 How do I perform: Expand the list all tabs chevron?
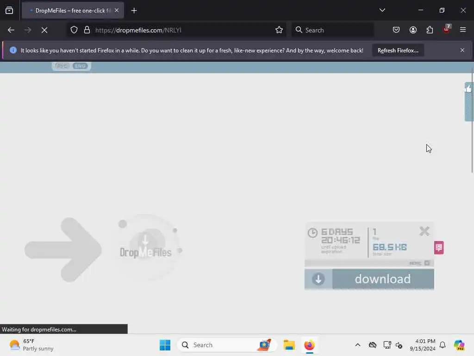click(382, 10)
